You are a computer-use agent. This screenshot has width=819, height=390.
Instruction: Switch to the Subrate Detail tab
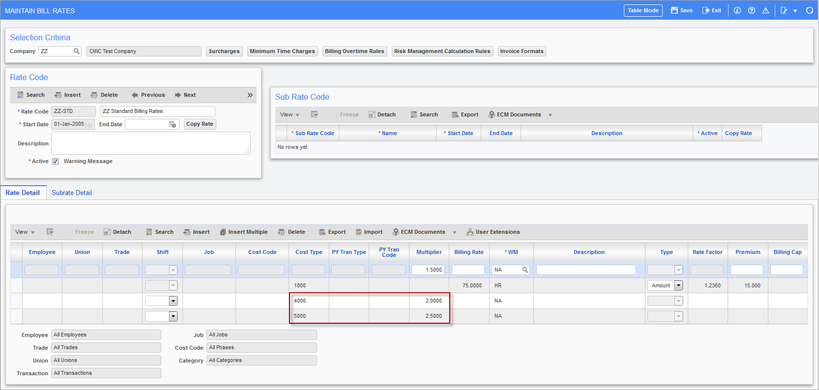point(72,193)
